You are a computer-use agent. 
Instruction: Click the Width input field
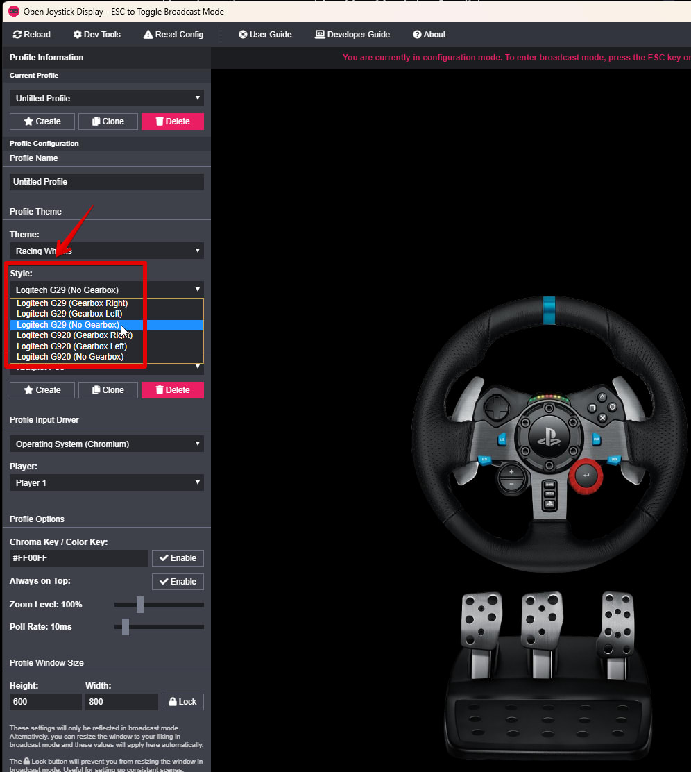pyautogui.click(x=121, y=702)
